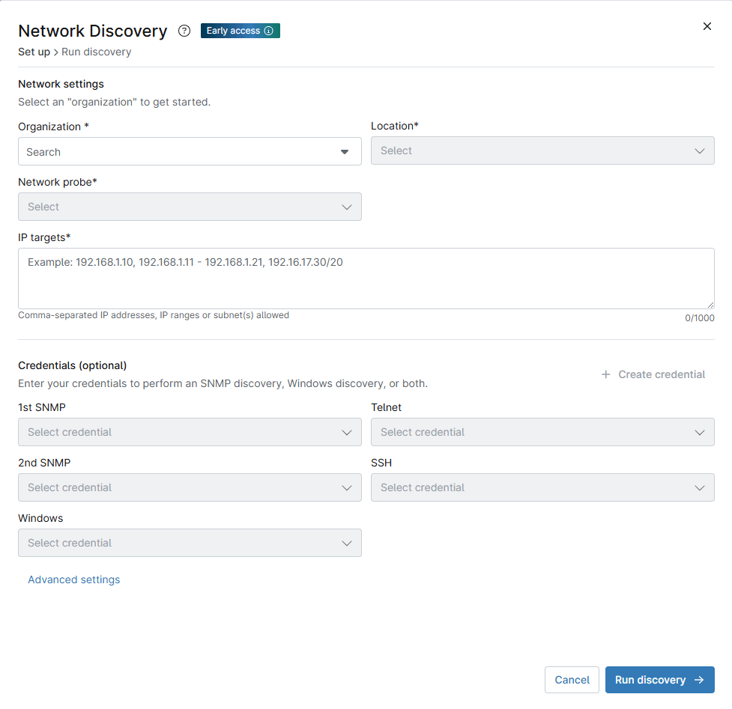This screenshot has height=709, width=732.
Task: Click the Organization search field
Action: coord(150,151)
